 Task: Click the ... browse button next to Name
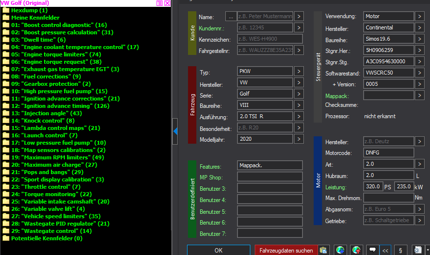(231, 17)
